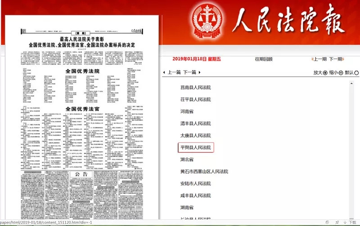Image resolution: width=360 pixels, height=226 pixels.
Task: Click the right triangle arrow after 下一篇
Action: coord(199,72)
